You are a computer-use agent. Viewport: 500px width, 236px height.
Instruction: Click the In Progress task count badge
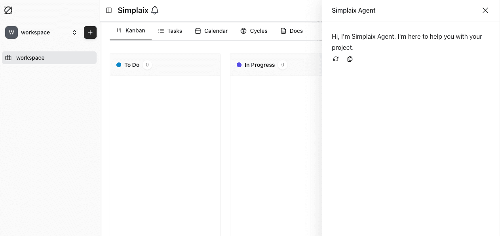pos(283,65)
